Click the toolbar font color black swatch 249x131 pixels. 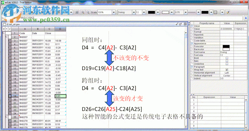tap(151, 12)
